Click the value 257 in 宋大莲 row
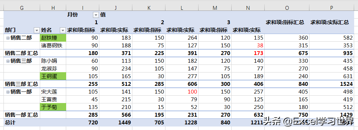Viewport: 358px width, 130px height. [x=258, y=92]
